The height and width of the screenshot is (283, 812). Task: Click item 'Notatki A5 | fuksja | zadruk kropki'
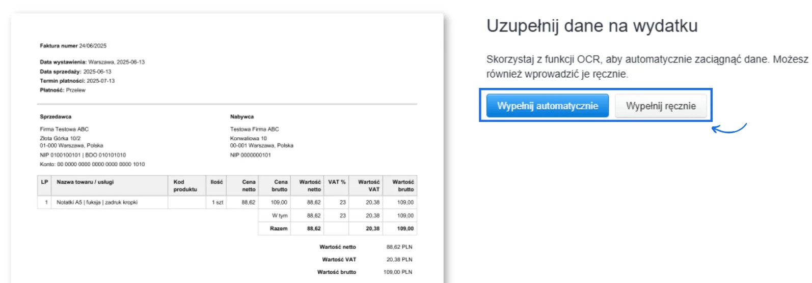pos(97,202)
